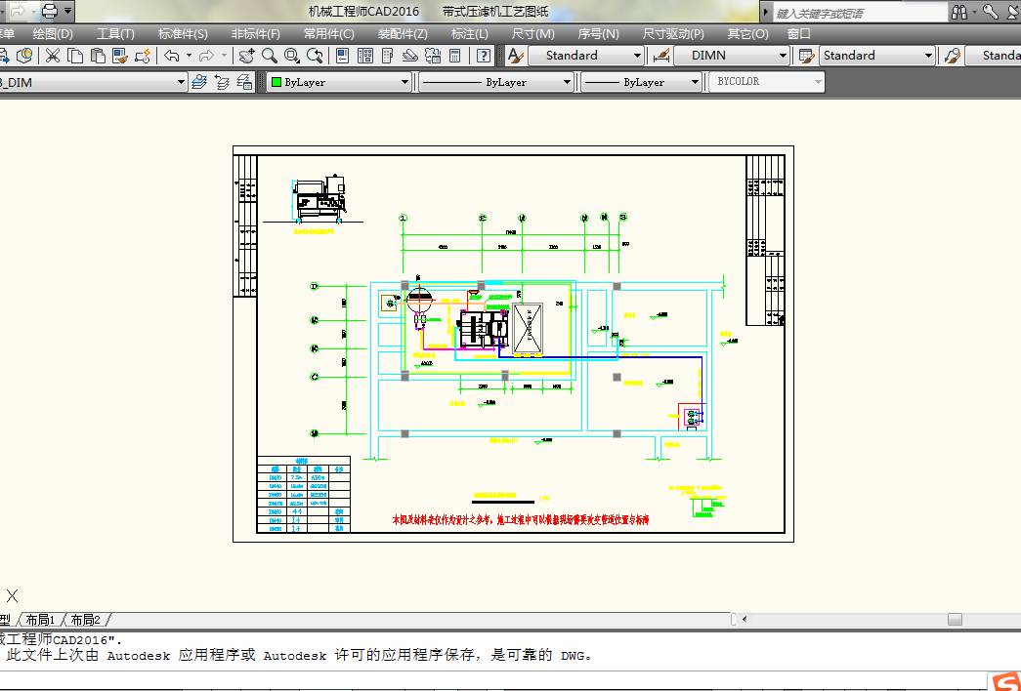Switch to the 布局2 layout tab
The width and height of the screenshot is (1021, 691).
point(85,620)
